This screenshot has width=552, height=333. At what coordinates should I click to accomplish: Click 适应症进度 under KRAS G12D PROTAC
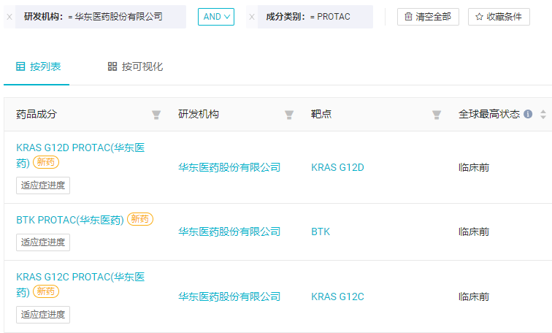click(x=43, y=185)
